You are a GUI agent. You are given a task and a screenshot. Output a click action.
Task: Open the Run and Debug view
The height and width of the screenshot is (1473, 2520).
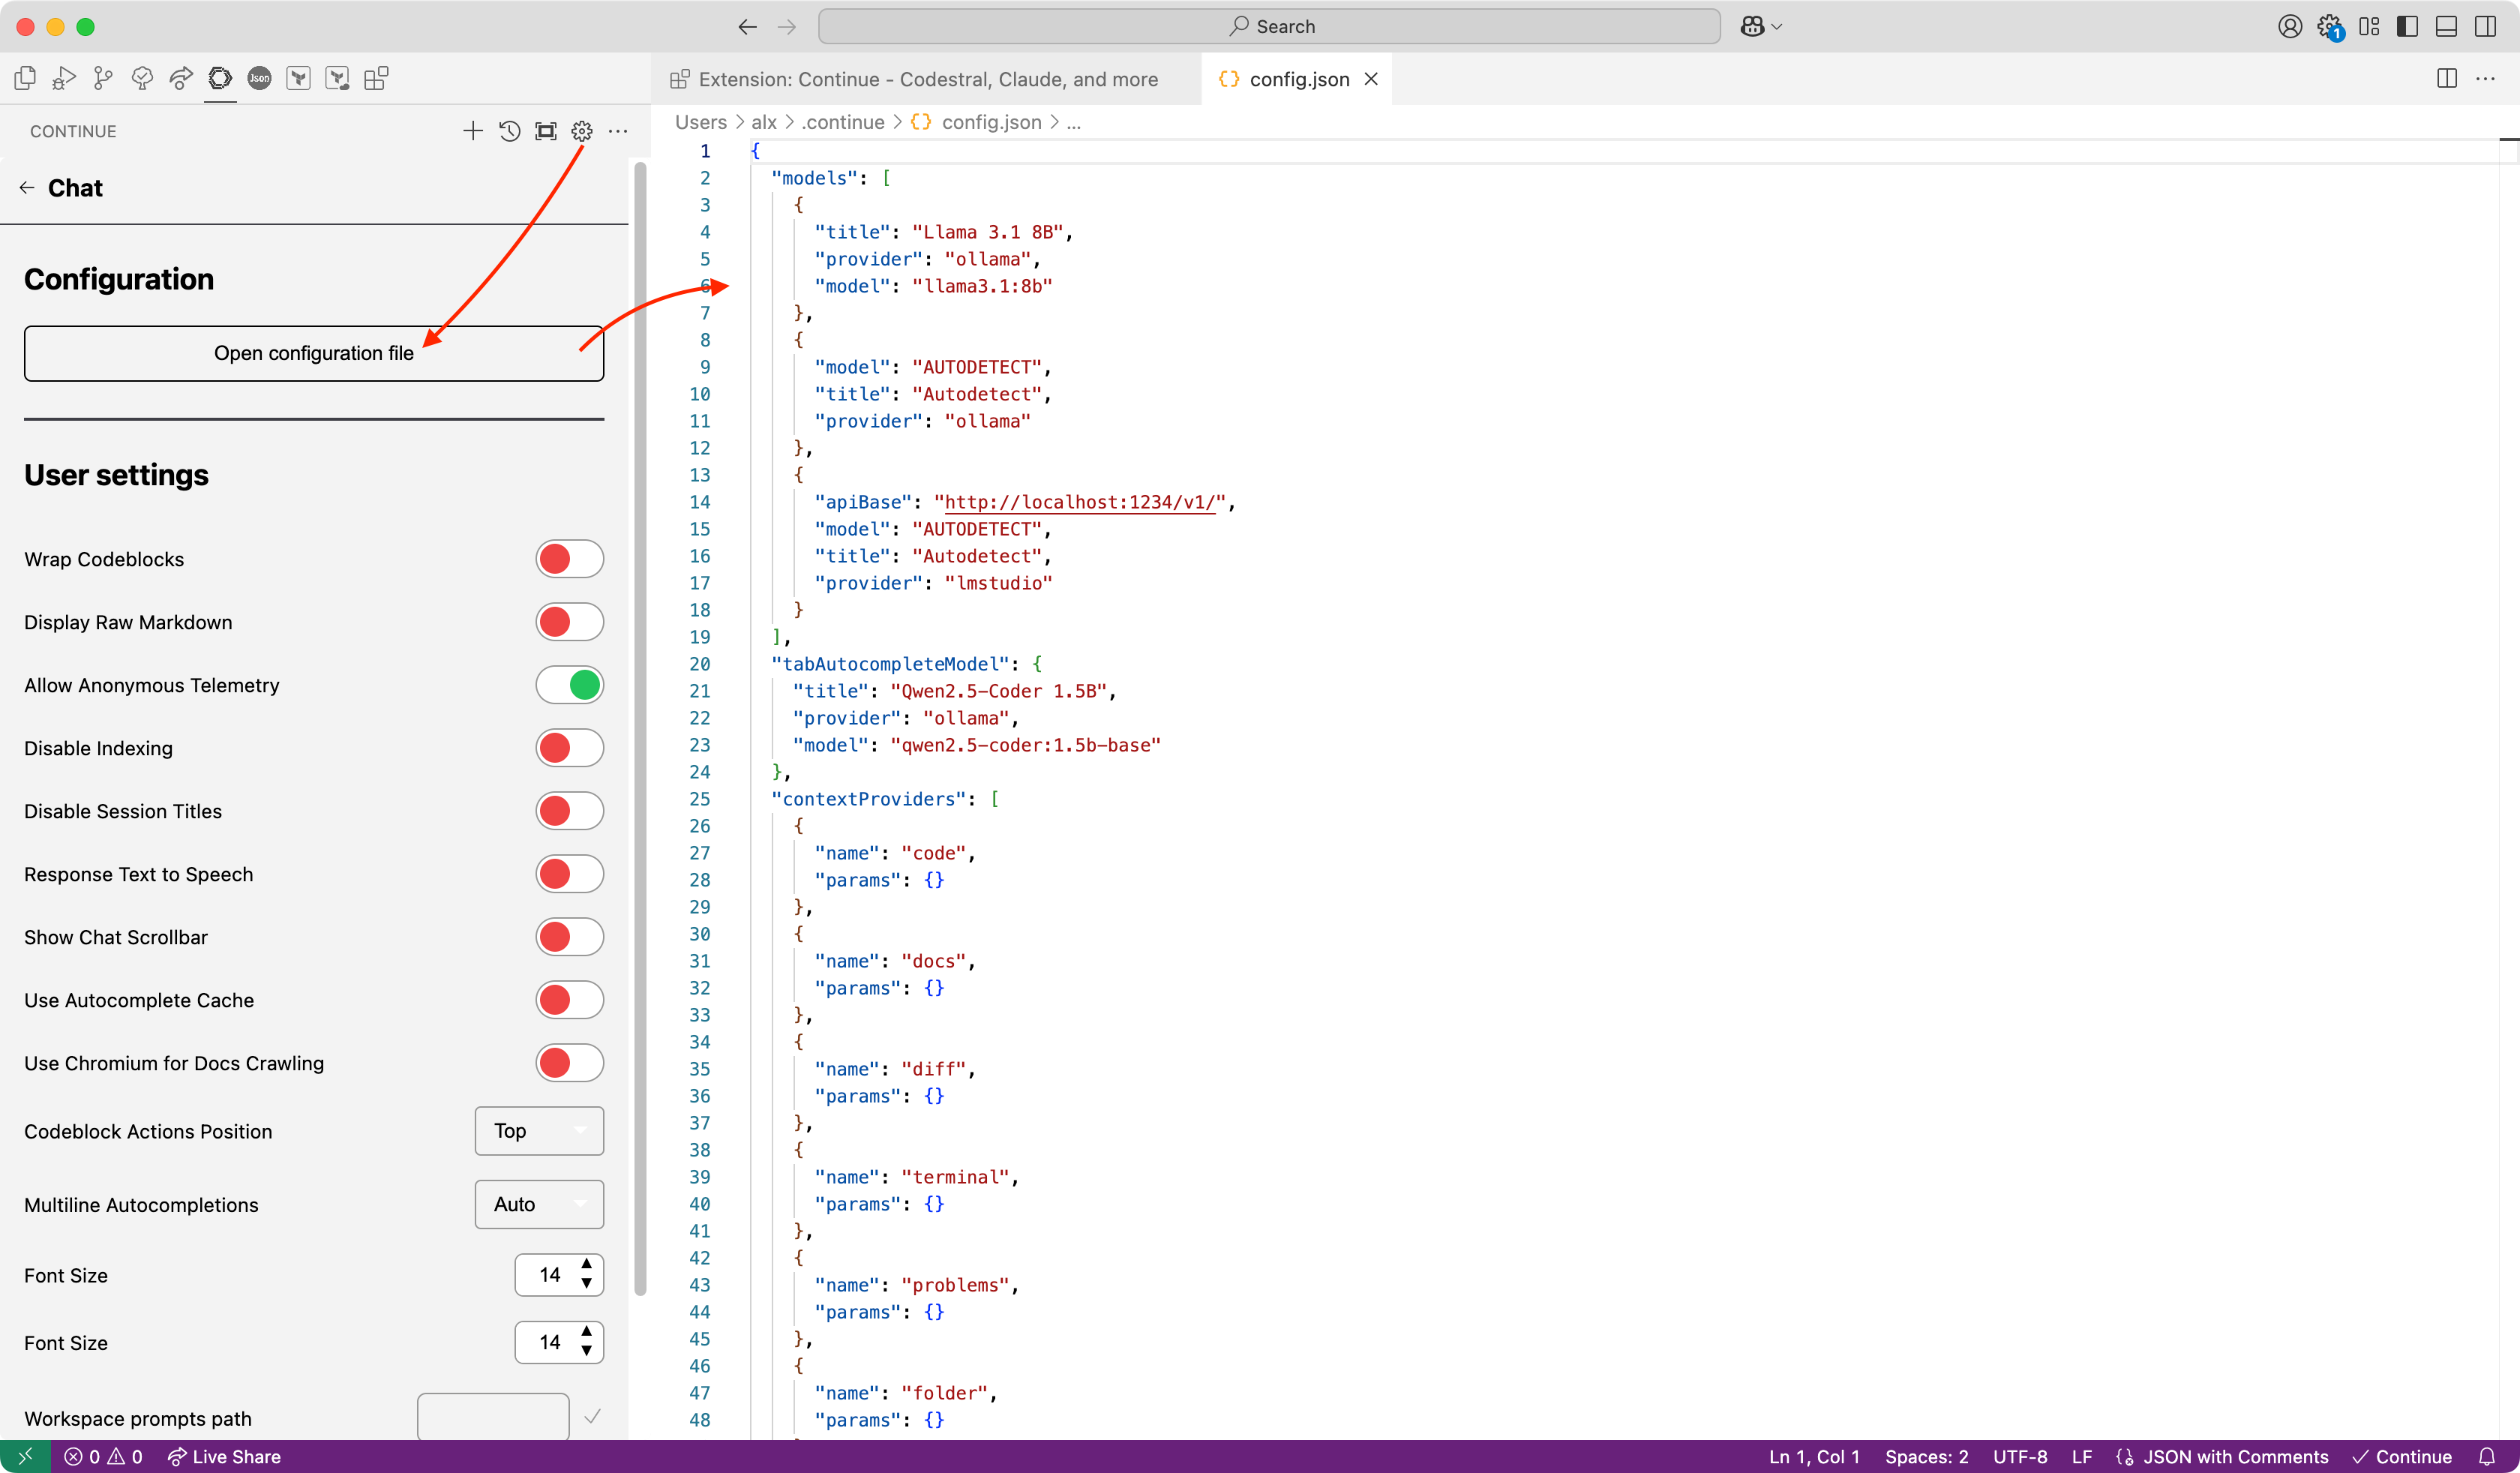tap(64, 79)
